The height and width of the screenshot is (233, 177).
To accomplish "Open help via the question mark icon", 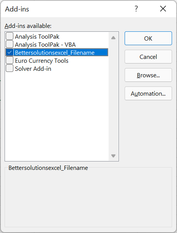I will [136, 9].
